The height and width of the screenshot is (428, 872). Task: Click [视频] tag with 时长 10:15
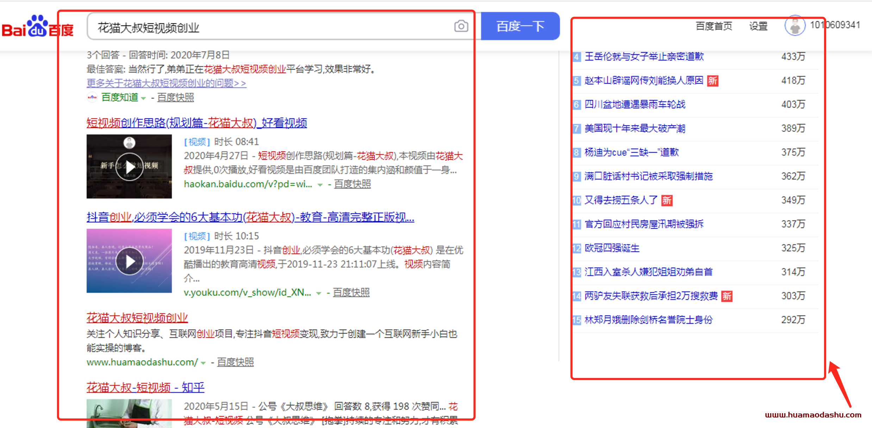[x=197, y=236]
